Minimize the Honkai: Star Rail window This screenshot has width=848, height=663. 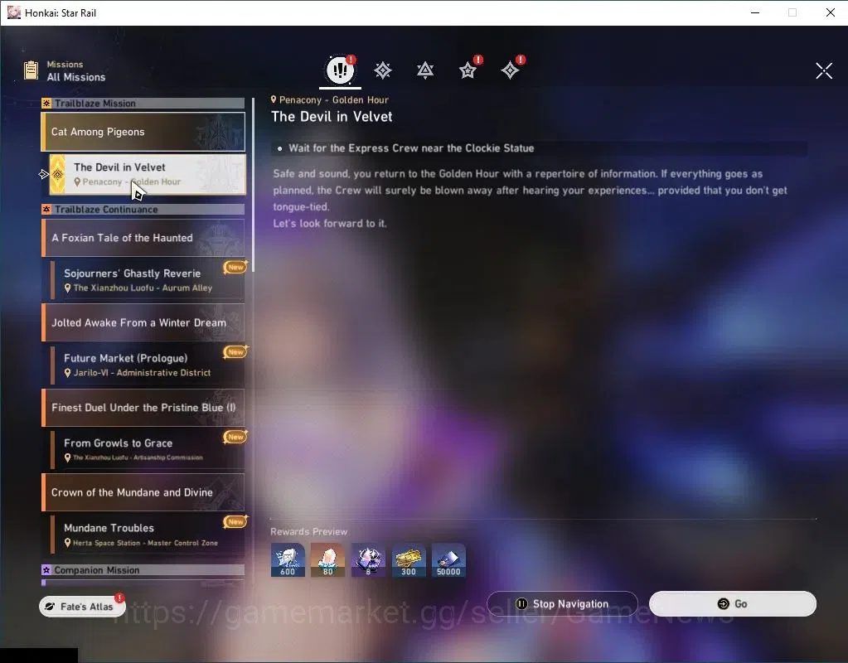click(x=755, y=12)
